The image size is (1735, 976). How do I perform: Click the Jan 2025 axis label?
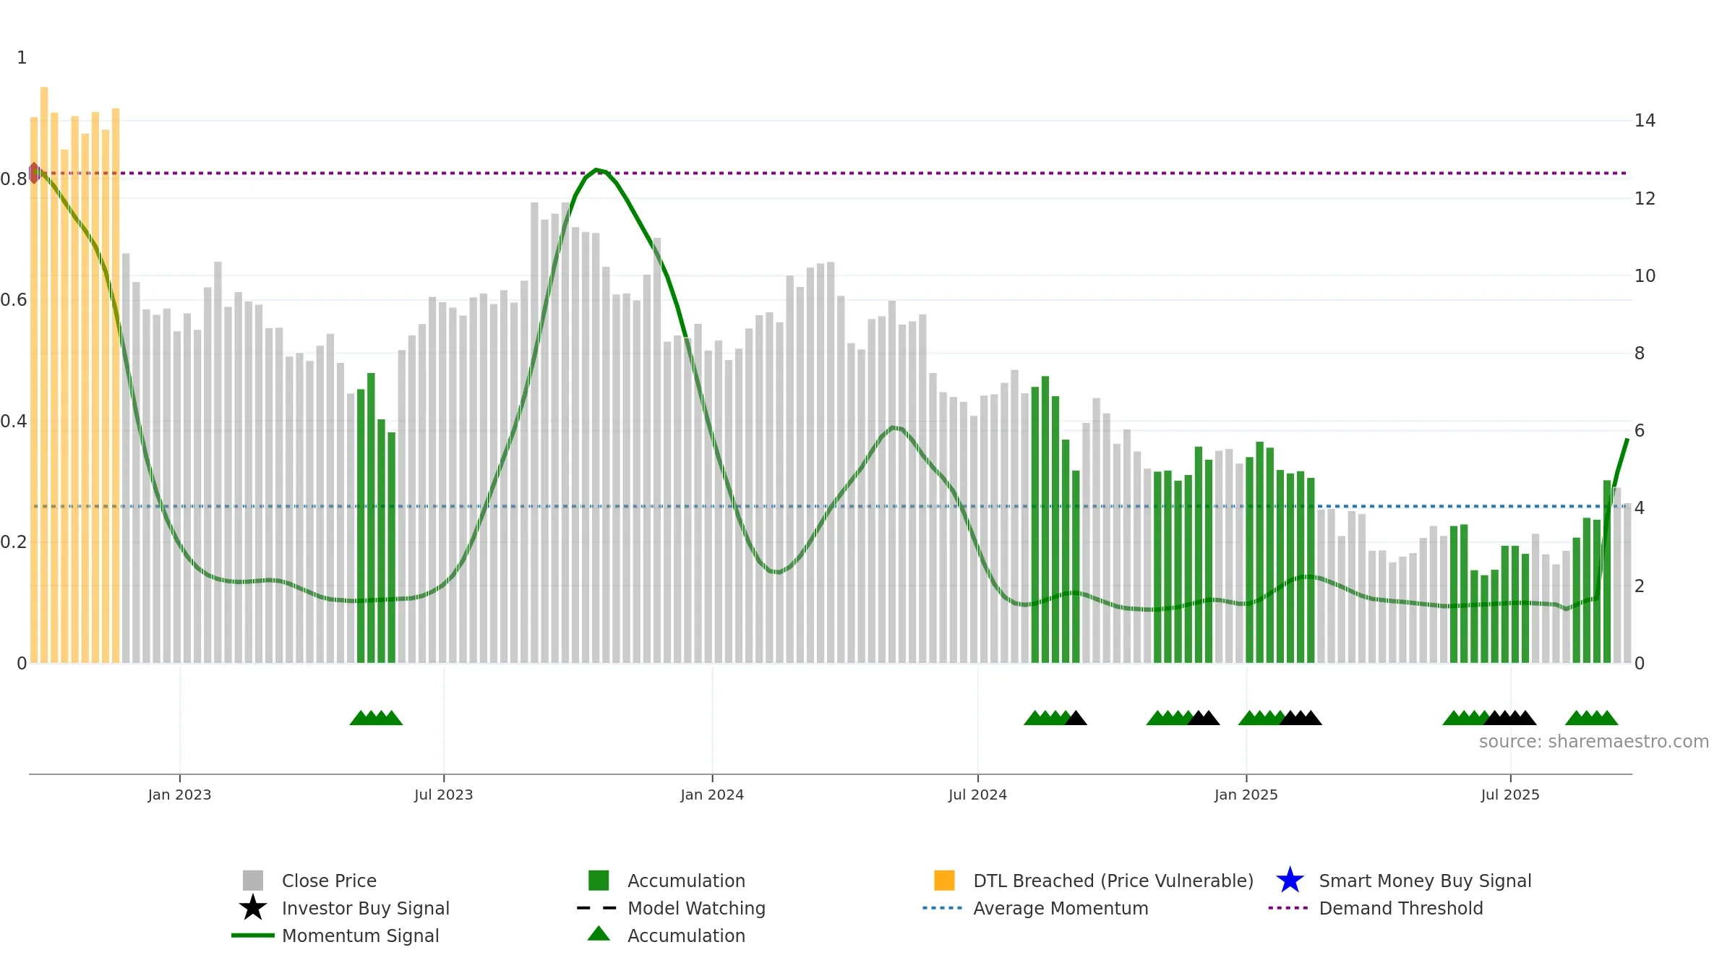pyautogui.click(x=1246, y=795)
